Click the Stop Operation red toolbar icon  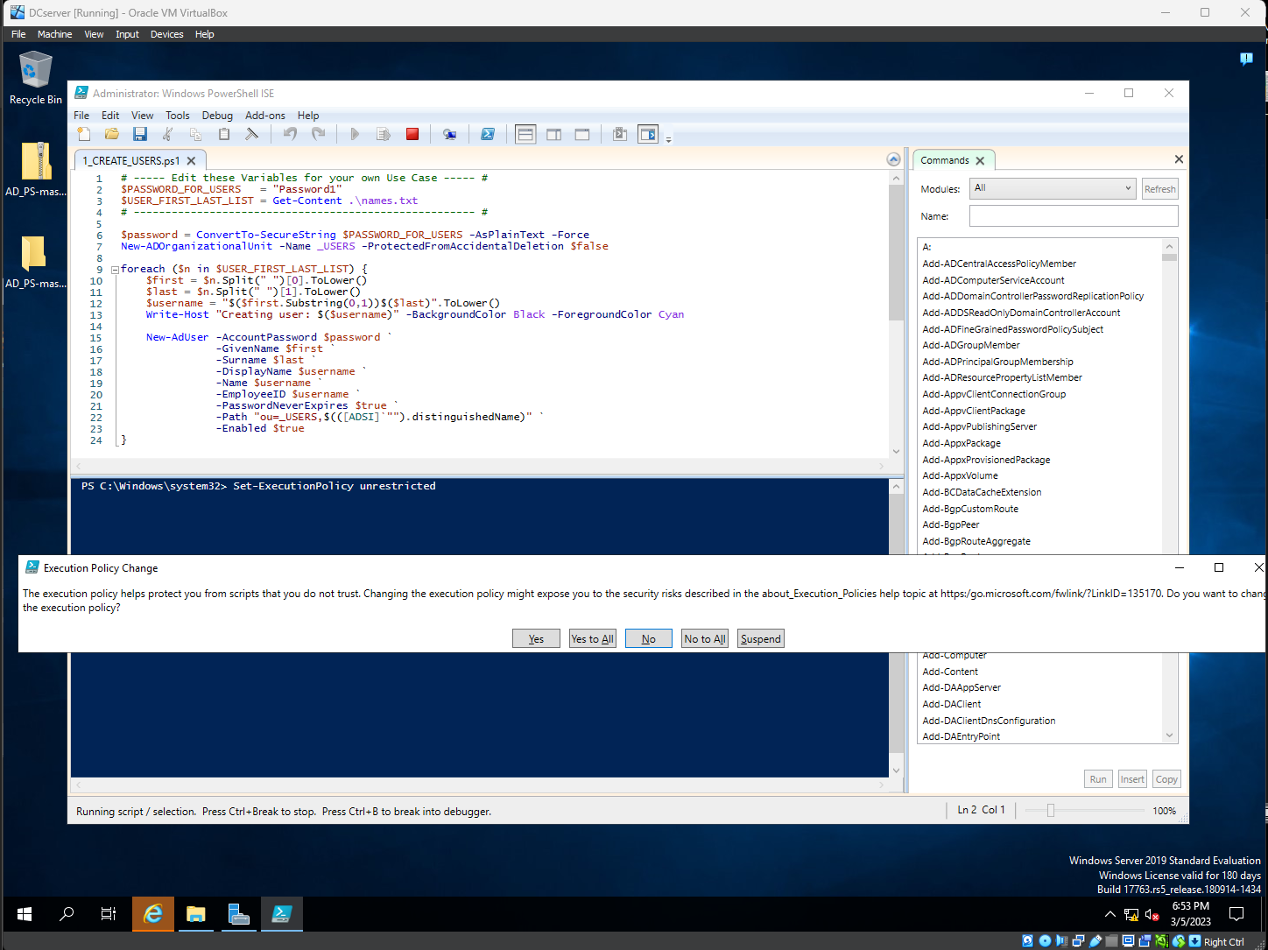pos(412,134)
